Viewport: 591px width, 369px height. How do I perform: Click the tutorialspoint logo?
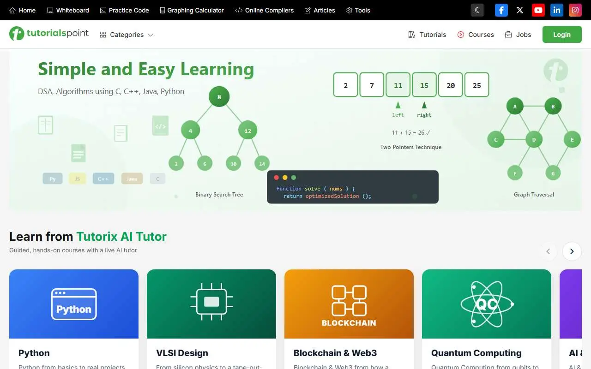pos(49,34)
